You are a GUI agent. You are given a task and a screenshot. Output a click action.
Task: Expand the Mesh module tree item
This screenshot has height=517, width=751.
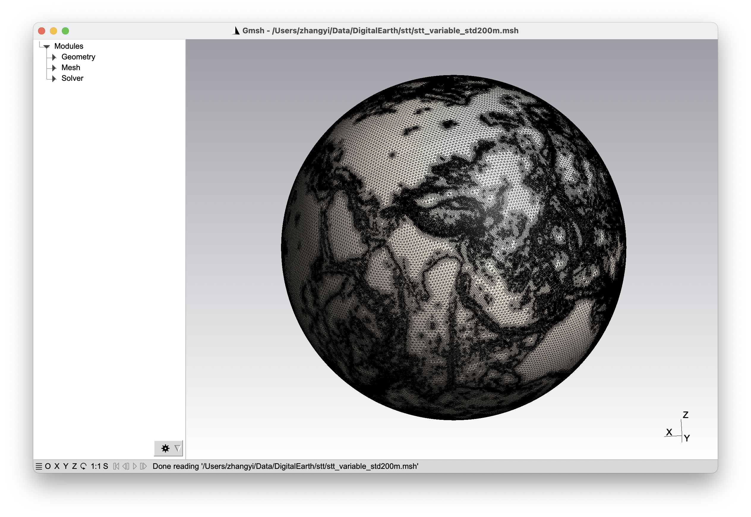coord(54,68)
